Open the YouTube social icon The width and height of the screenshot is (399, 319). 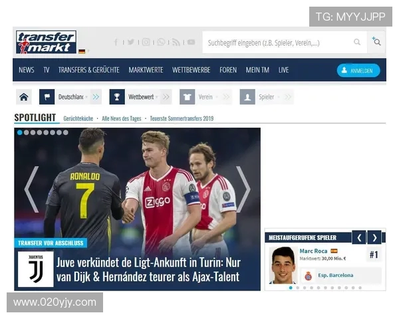click(x=191, y=42)
